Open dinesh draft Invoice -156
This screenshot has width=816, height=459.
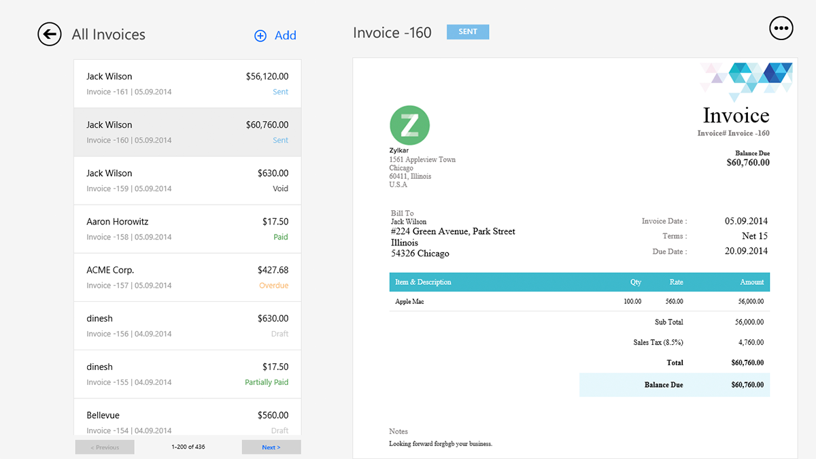point(187,326)
